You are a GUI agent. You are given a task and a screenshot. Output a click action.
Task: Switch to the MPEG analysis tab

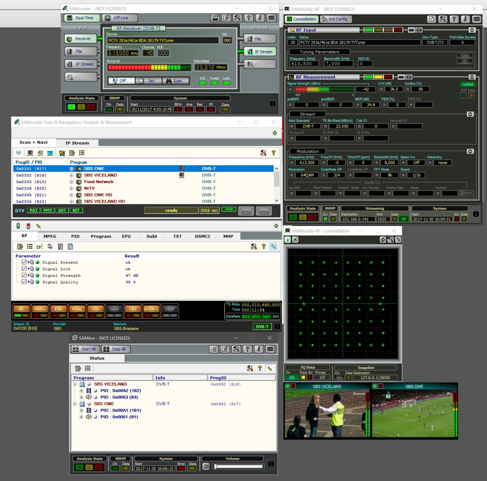[50, 236]
